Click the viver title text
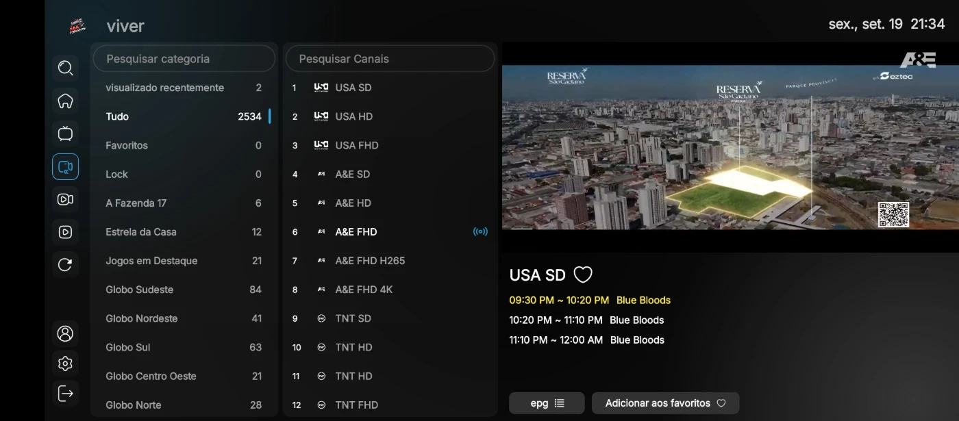Viewport: 959px width, 421px height. [x=125, y=27]
